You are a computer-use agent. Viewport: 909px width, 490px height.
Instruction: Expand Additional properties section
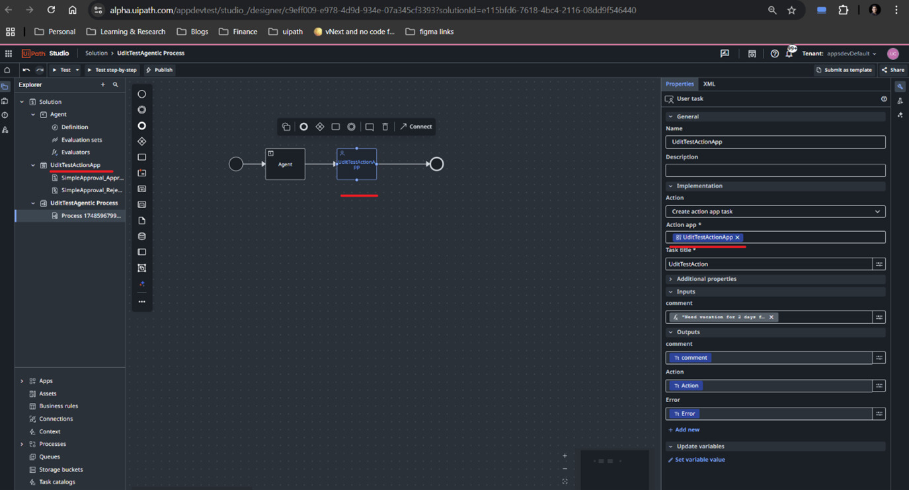[x=671, y=279]
